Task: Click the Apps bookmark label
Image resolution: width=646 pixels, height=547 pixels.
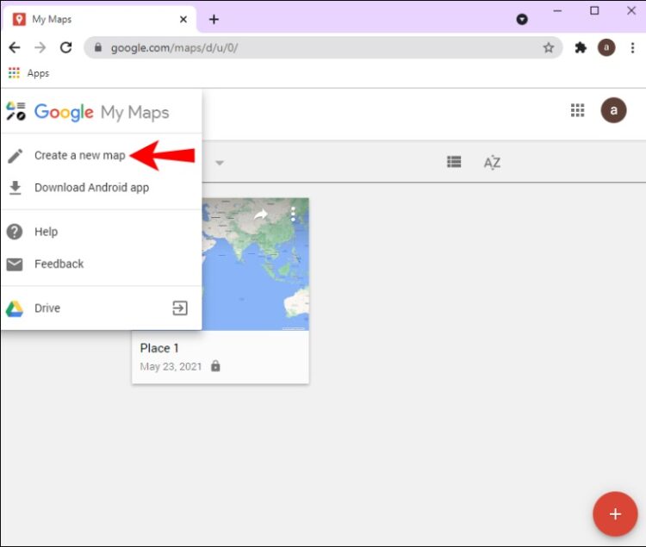Action: point(38,73)
